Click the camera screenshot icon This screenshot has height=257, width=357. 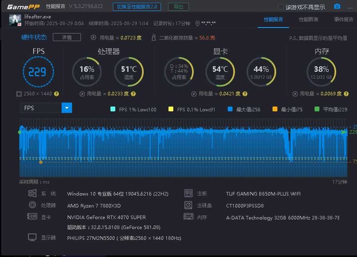[x=337, y=7]
